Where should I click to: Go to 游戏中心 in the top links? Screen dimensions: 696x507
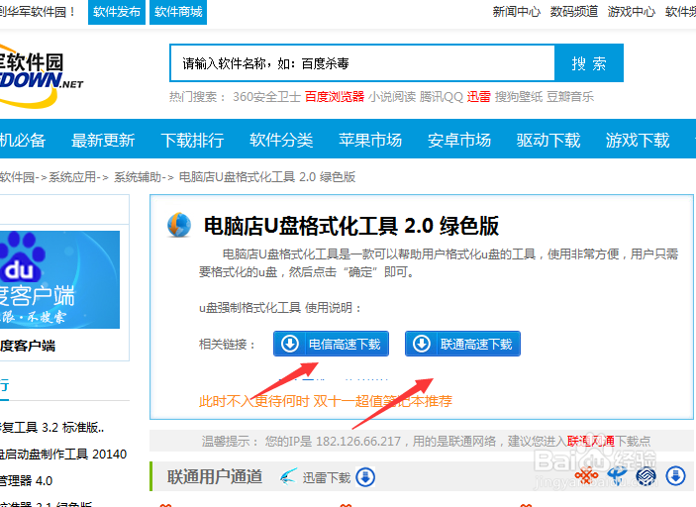coord(632,12)
